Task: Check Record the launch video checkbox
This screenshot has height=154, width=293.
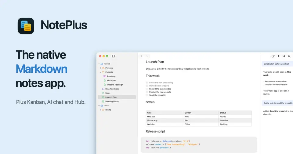Action: [147, 89]
